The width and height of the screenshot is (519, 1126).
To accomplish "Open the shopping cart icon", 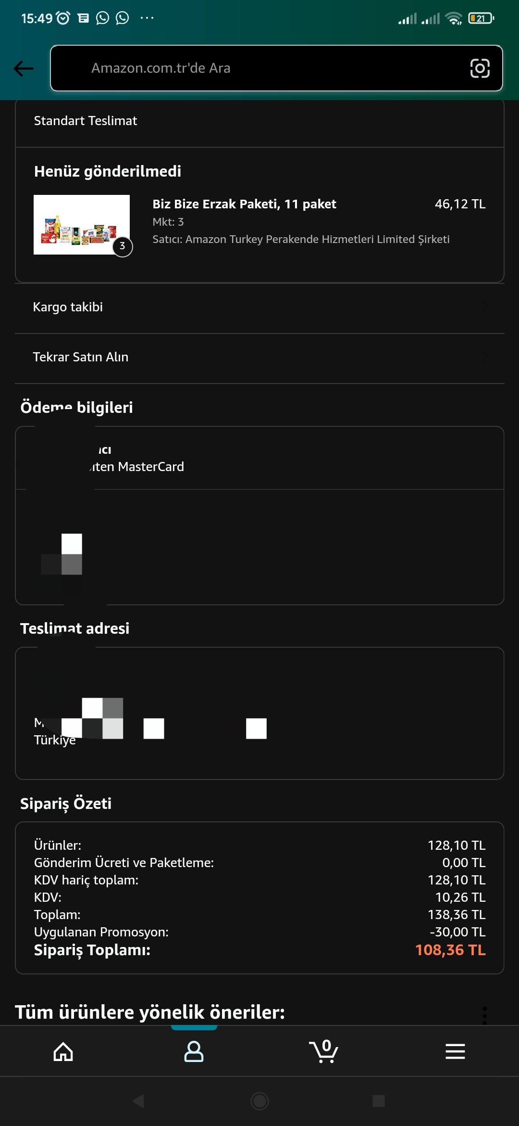I will pyautogui.click(x=324, y=1051).
